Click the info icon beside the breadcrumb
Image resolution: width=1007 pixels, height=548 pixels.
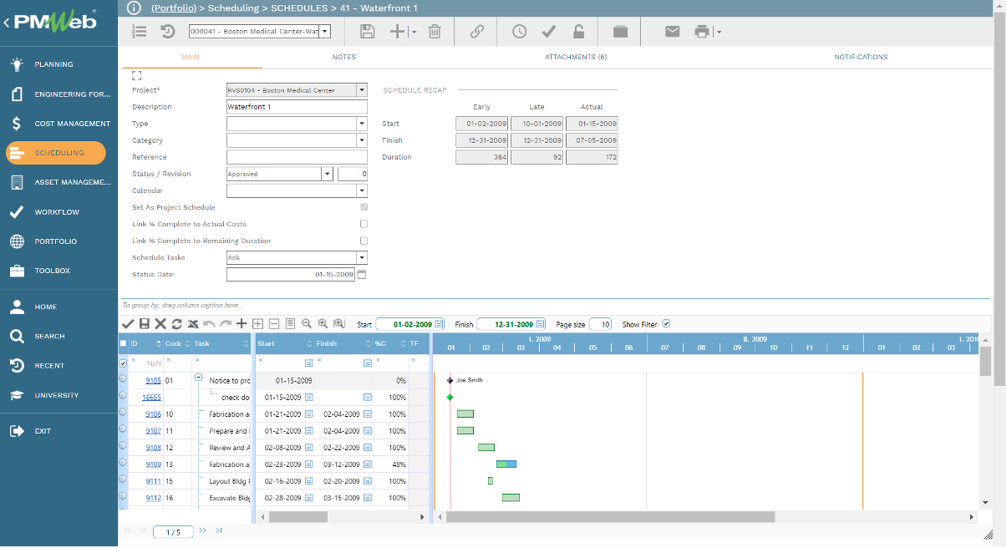135,8
